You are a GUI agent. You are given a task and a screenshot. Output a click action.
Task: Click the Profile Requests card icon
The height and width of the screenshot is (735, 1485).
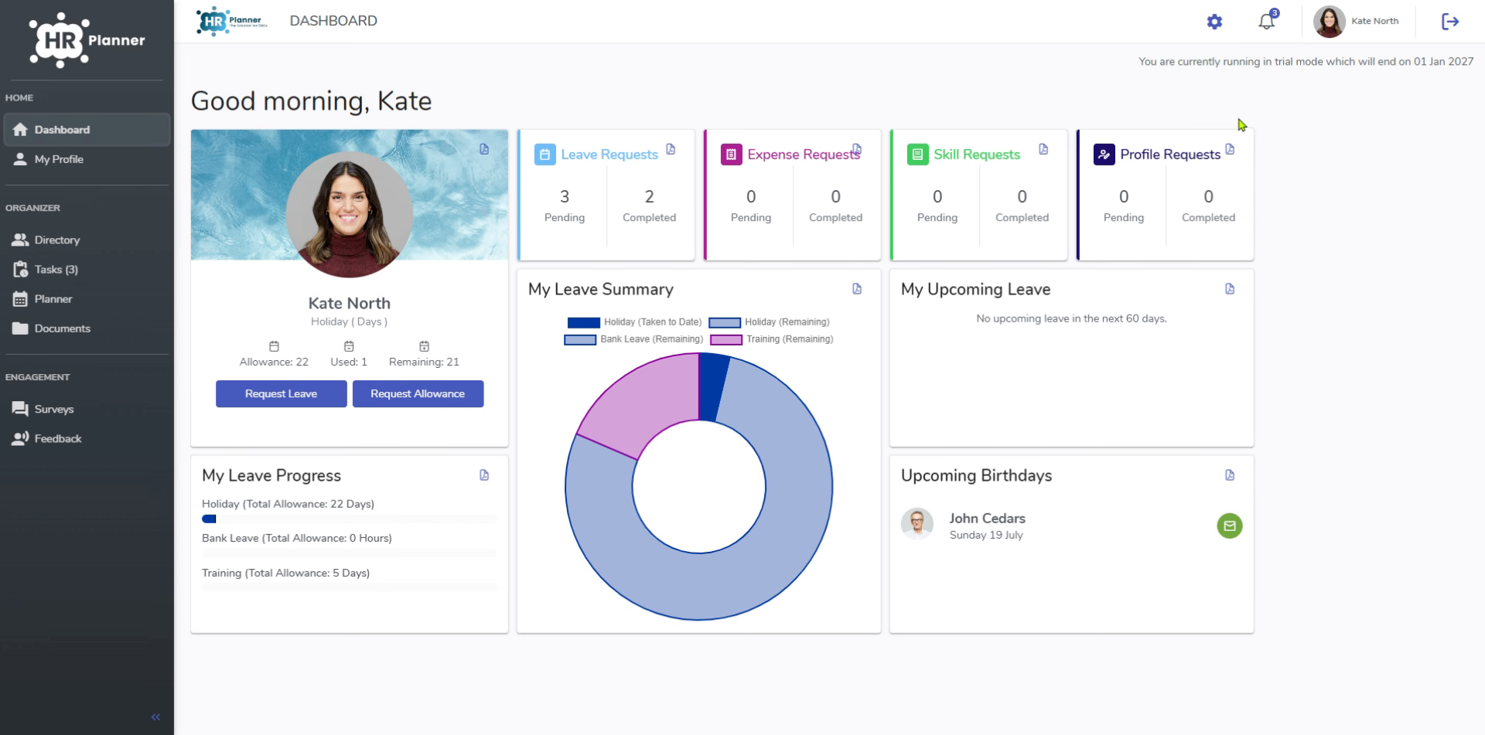coord(1104,155)
